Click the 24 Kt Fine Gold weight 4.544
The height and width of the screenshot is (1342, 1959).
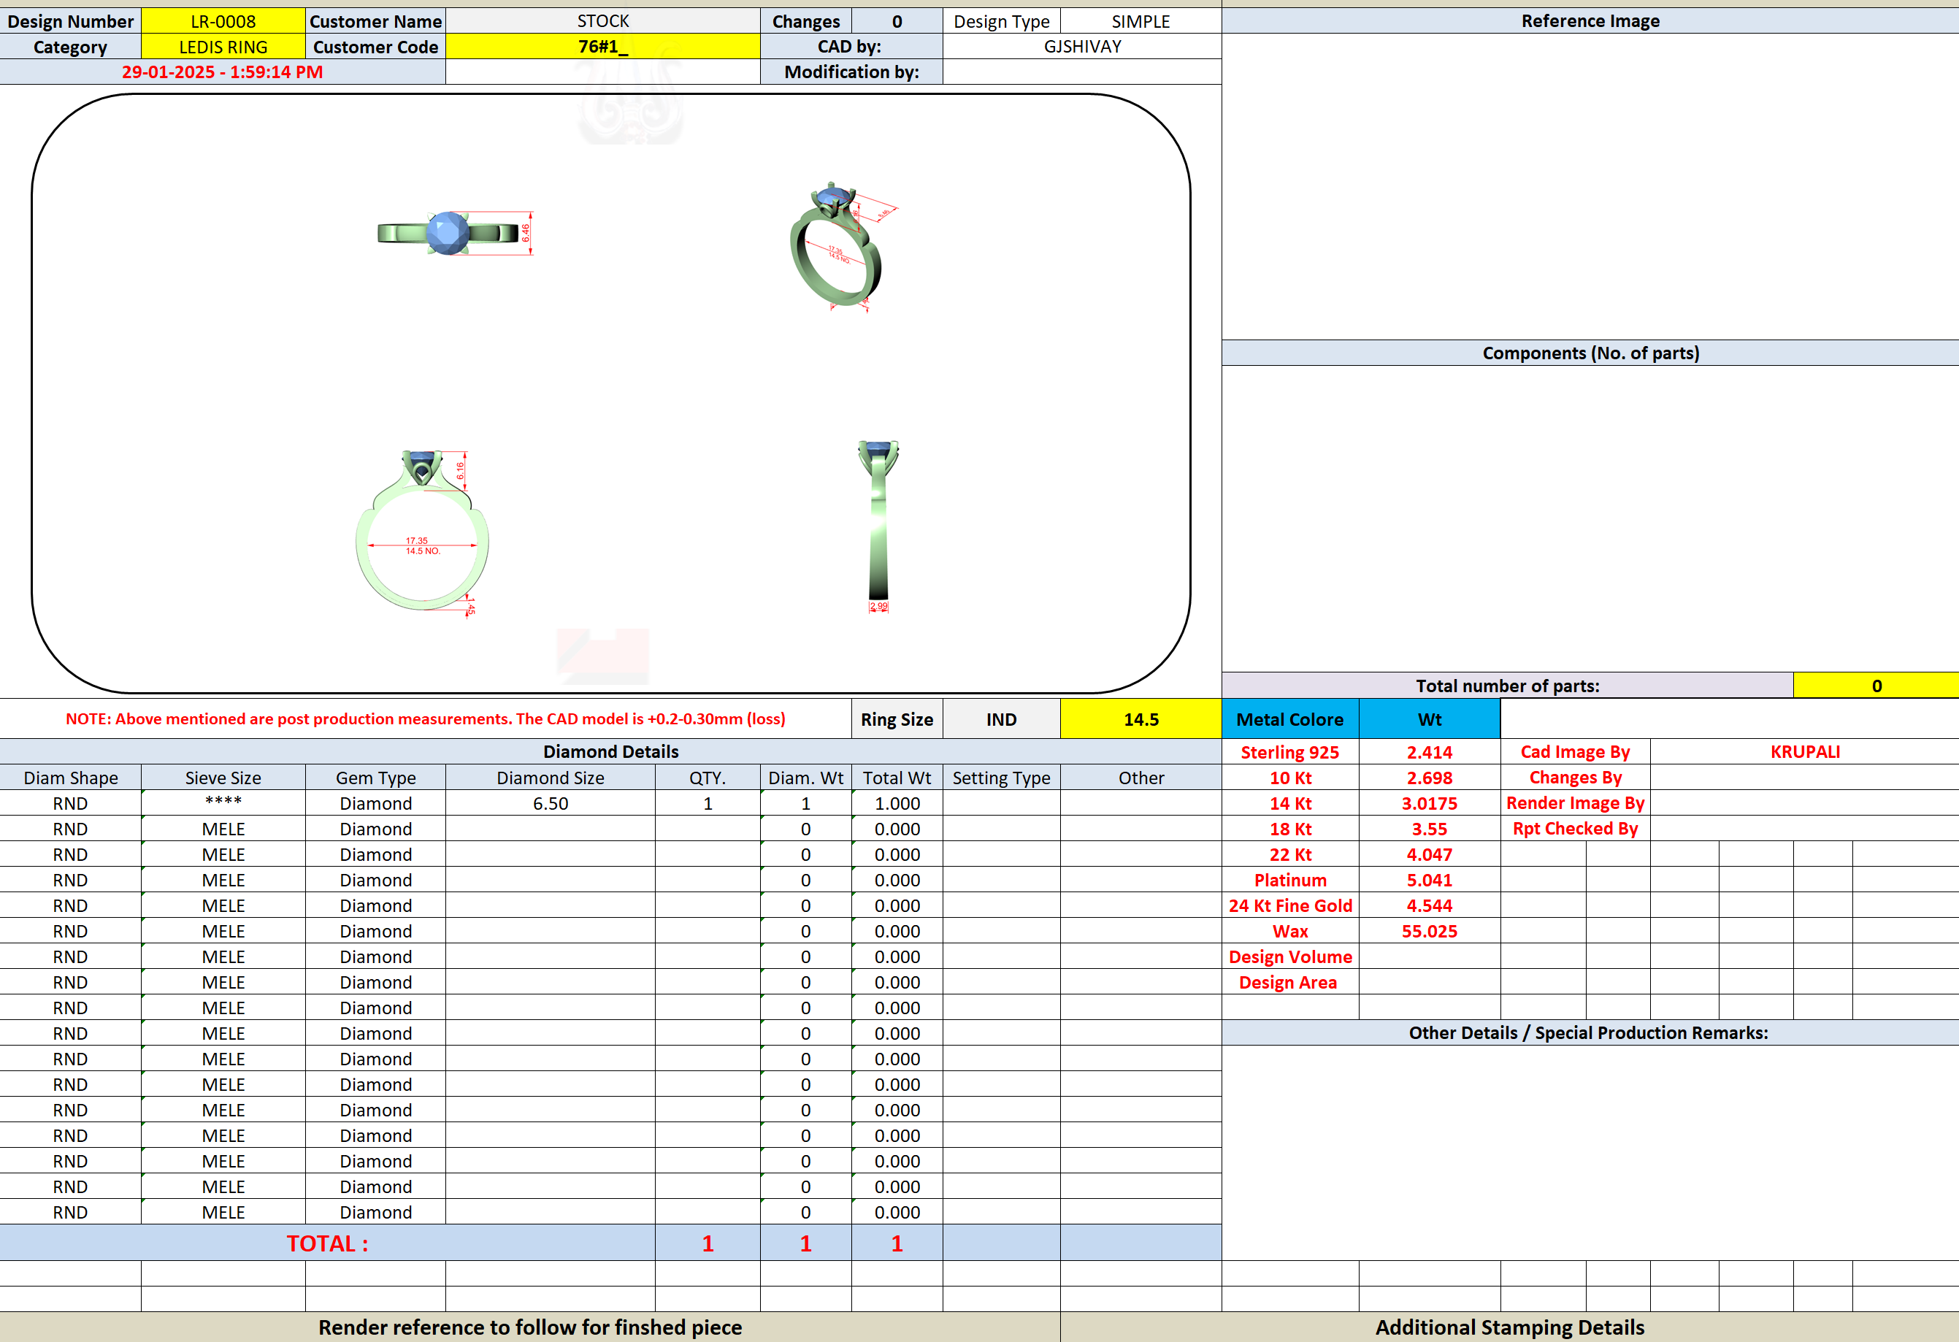[x=1430, y=905]
